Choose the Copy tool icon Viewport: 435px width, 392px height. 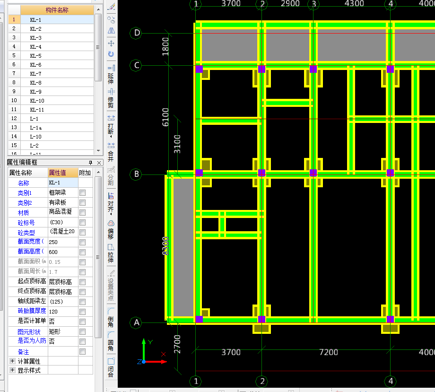(x=111, y=20)
